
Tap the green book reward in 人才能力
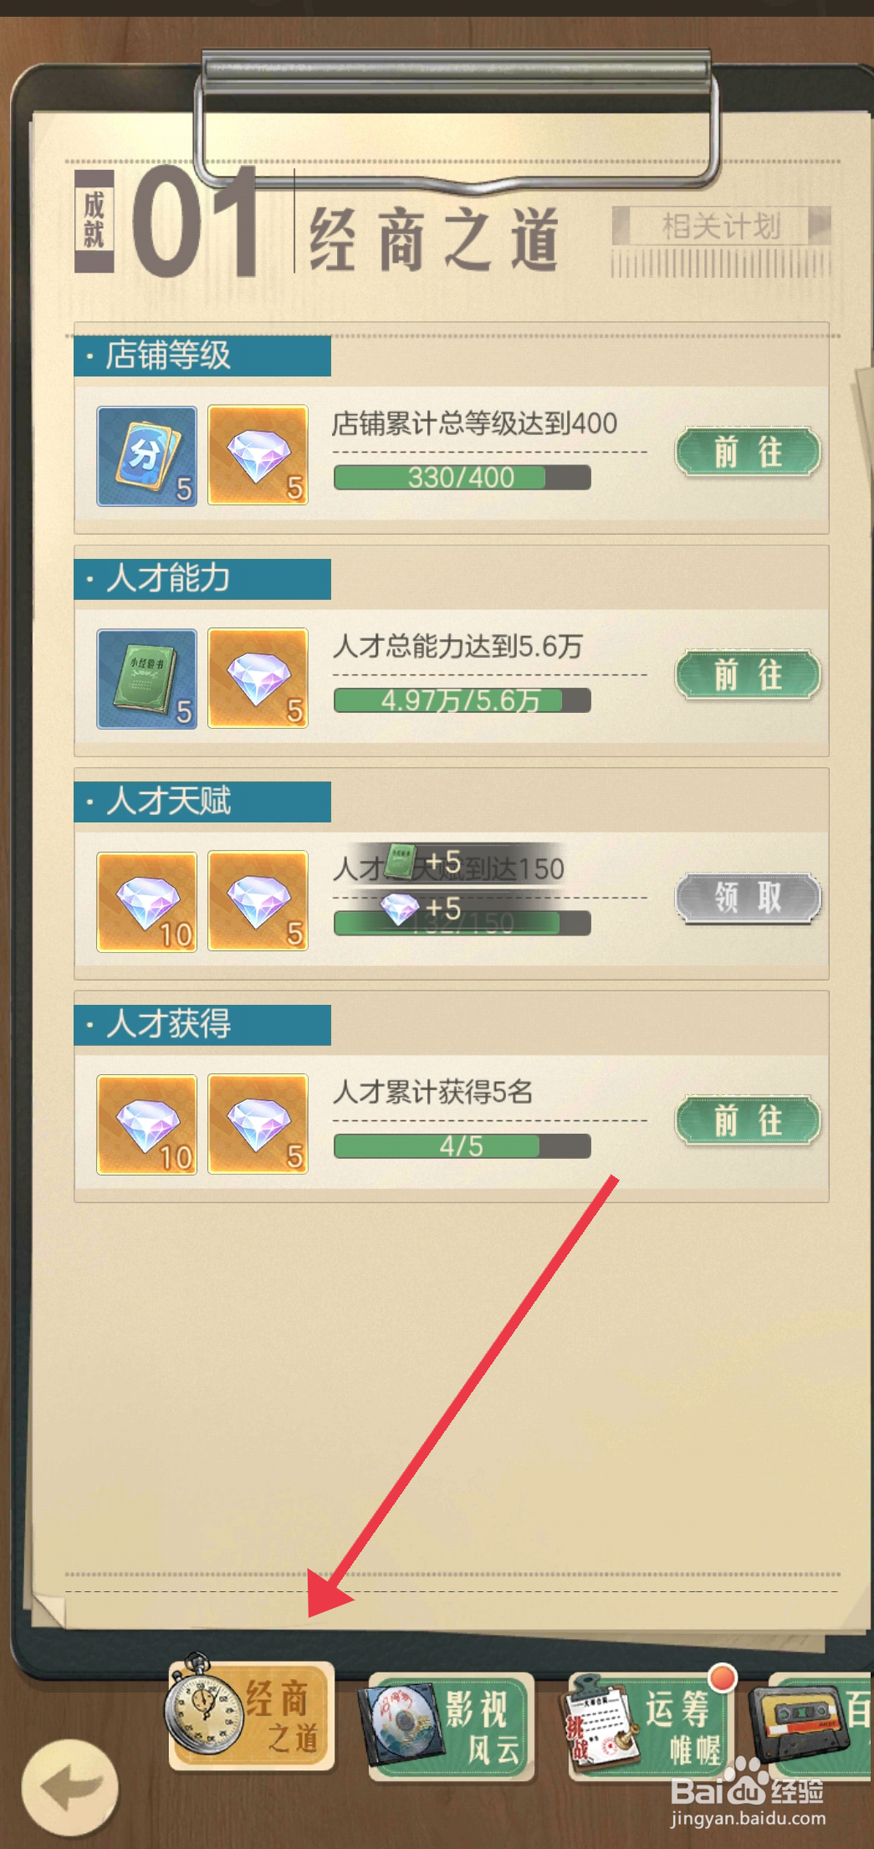[x=147, y=679]
